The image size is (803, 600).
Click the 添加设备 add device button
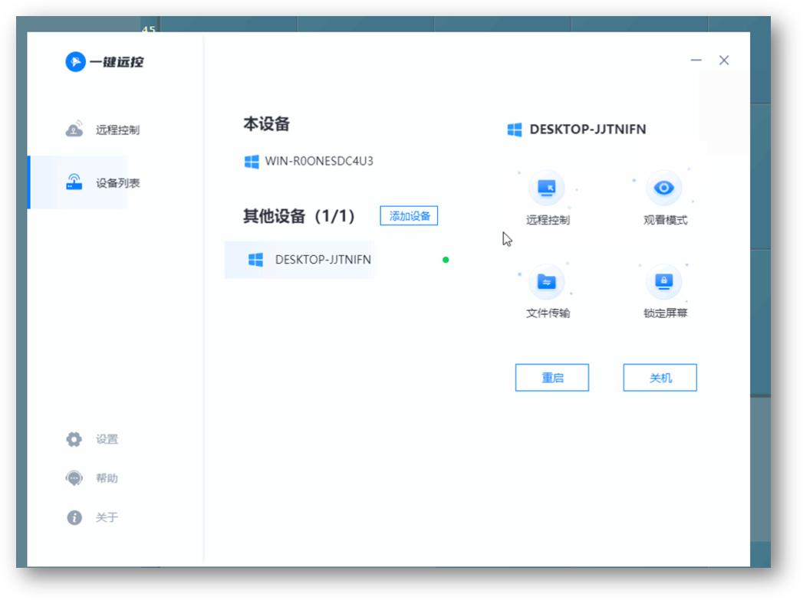[410, 216]
